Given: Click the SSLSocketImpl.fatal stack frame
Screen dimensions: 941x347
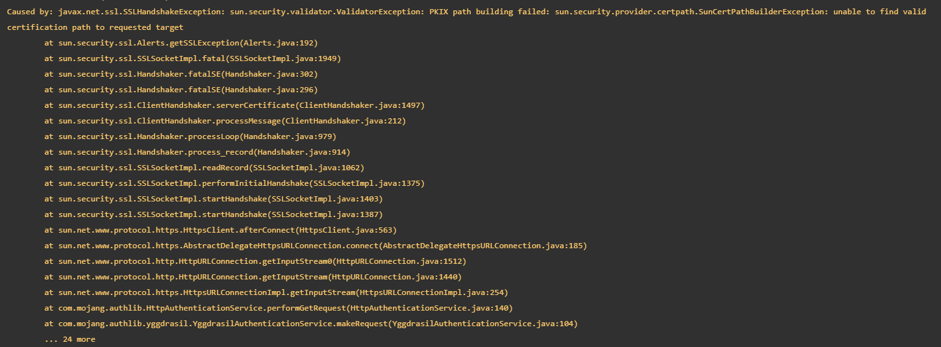Looking at the screenshot, I should coord(192,58).
